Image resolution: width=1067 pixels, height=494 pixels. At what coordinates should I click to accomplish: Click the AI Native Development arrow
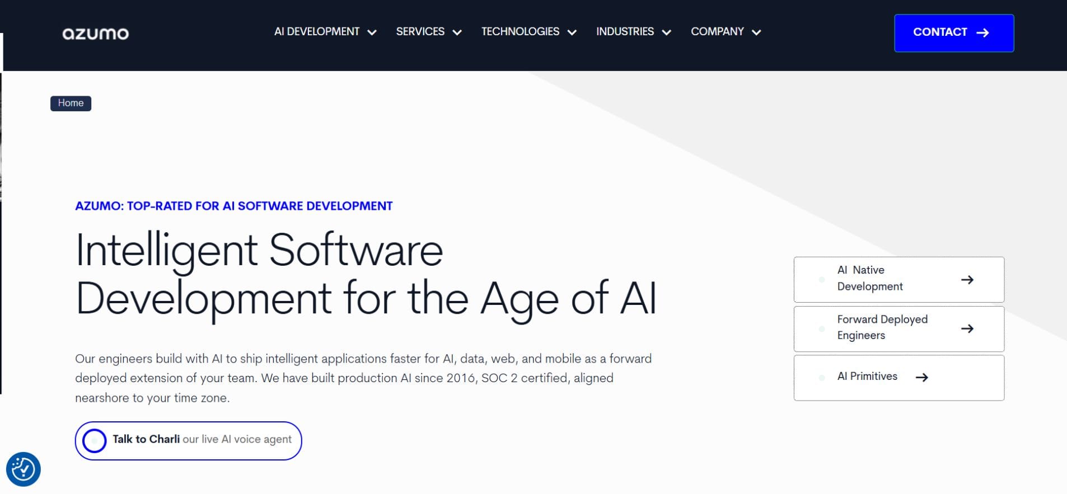[967, 280]
